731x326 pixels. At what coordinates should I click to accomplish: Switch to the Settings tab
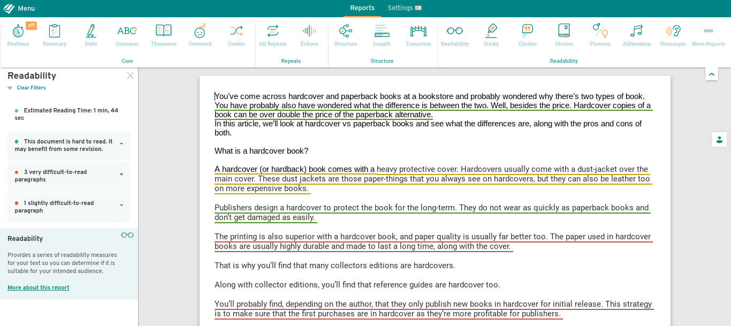[x=405, y=8]
